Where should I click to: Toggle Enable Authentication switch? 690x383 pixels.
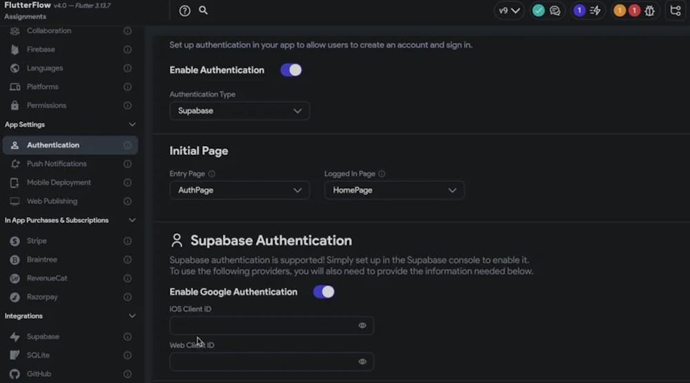[291, 70]
